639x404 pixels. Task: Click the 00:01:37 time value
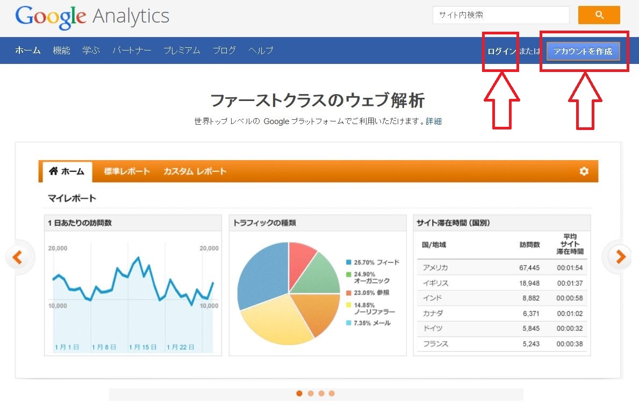pyautogui.click(x=570, y=283)
